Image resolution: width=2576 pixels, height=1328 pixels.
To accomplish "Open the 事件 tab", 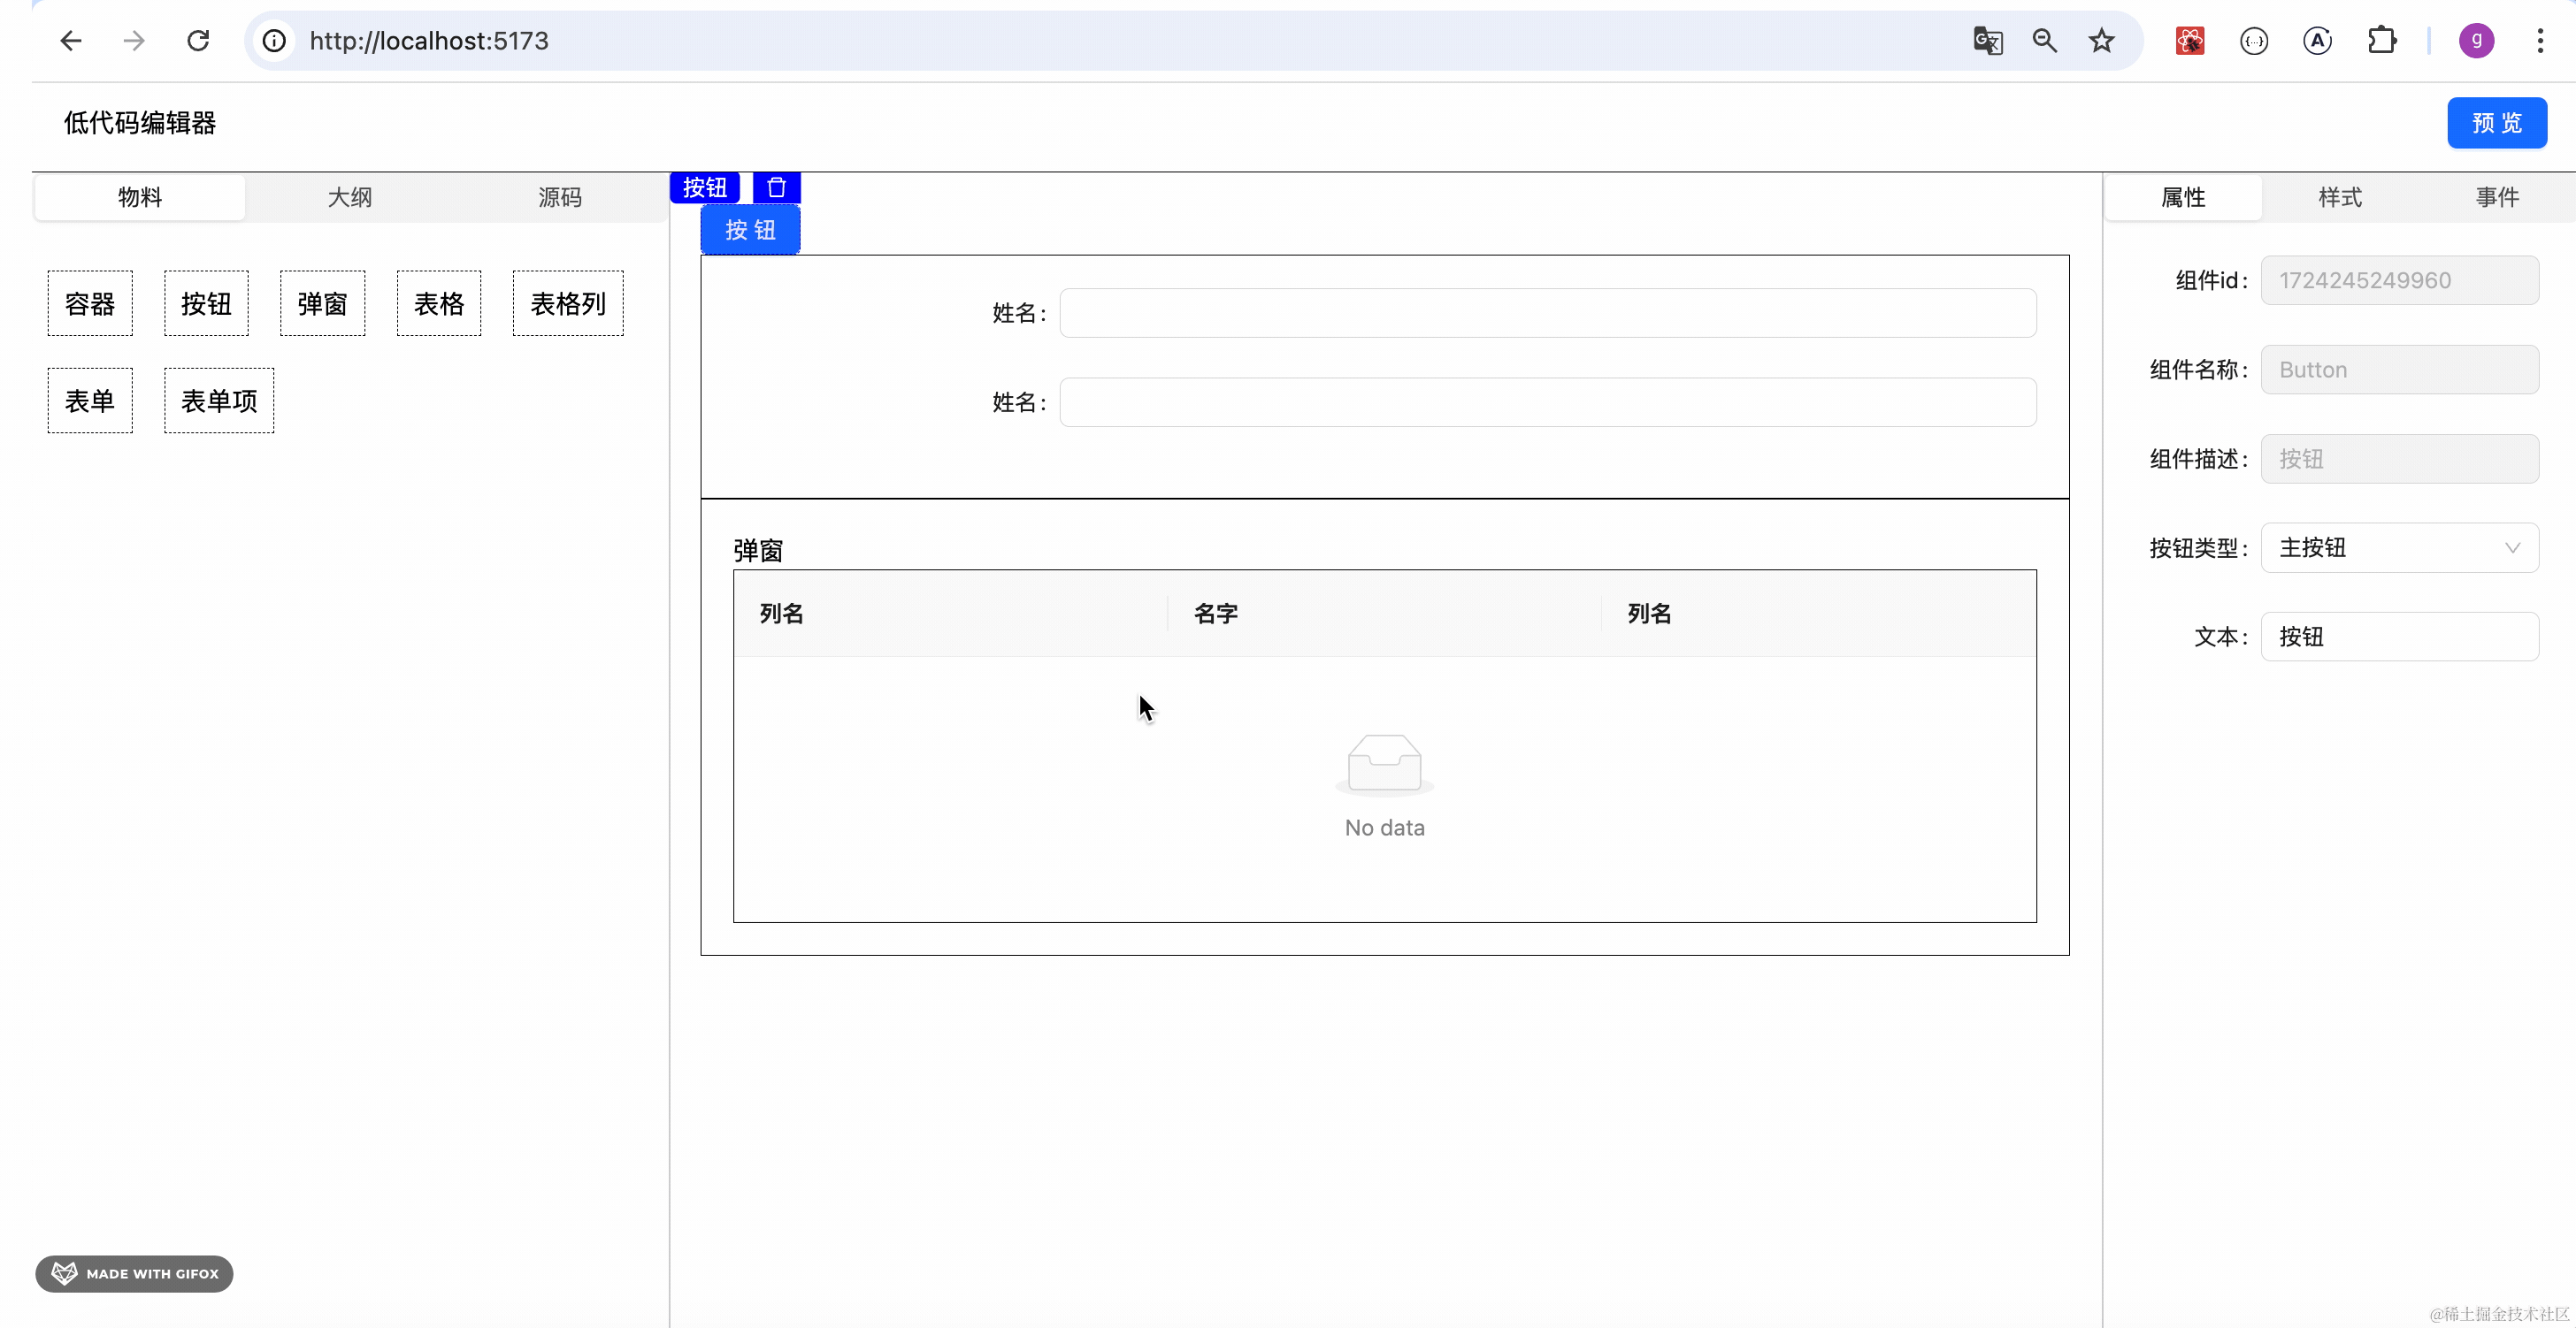I will [2497, 197].
